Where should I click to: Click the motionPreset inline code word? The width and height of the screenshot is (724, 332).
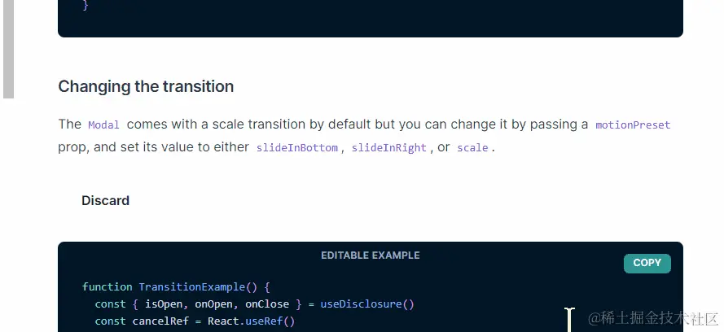tap(633, 125)
